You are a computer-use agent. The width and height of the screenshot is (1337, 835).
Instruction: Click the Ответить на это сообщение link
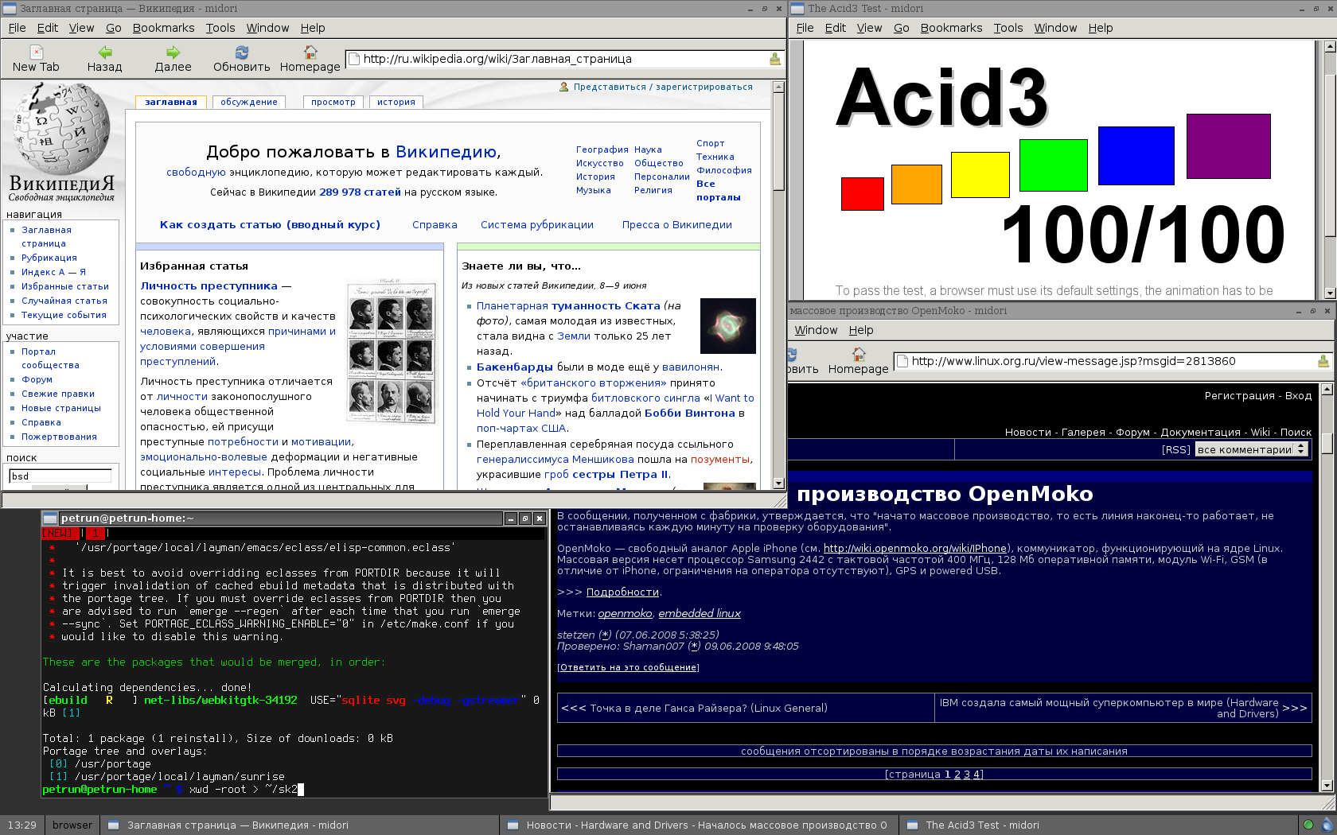[628, 667]
